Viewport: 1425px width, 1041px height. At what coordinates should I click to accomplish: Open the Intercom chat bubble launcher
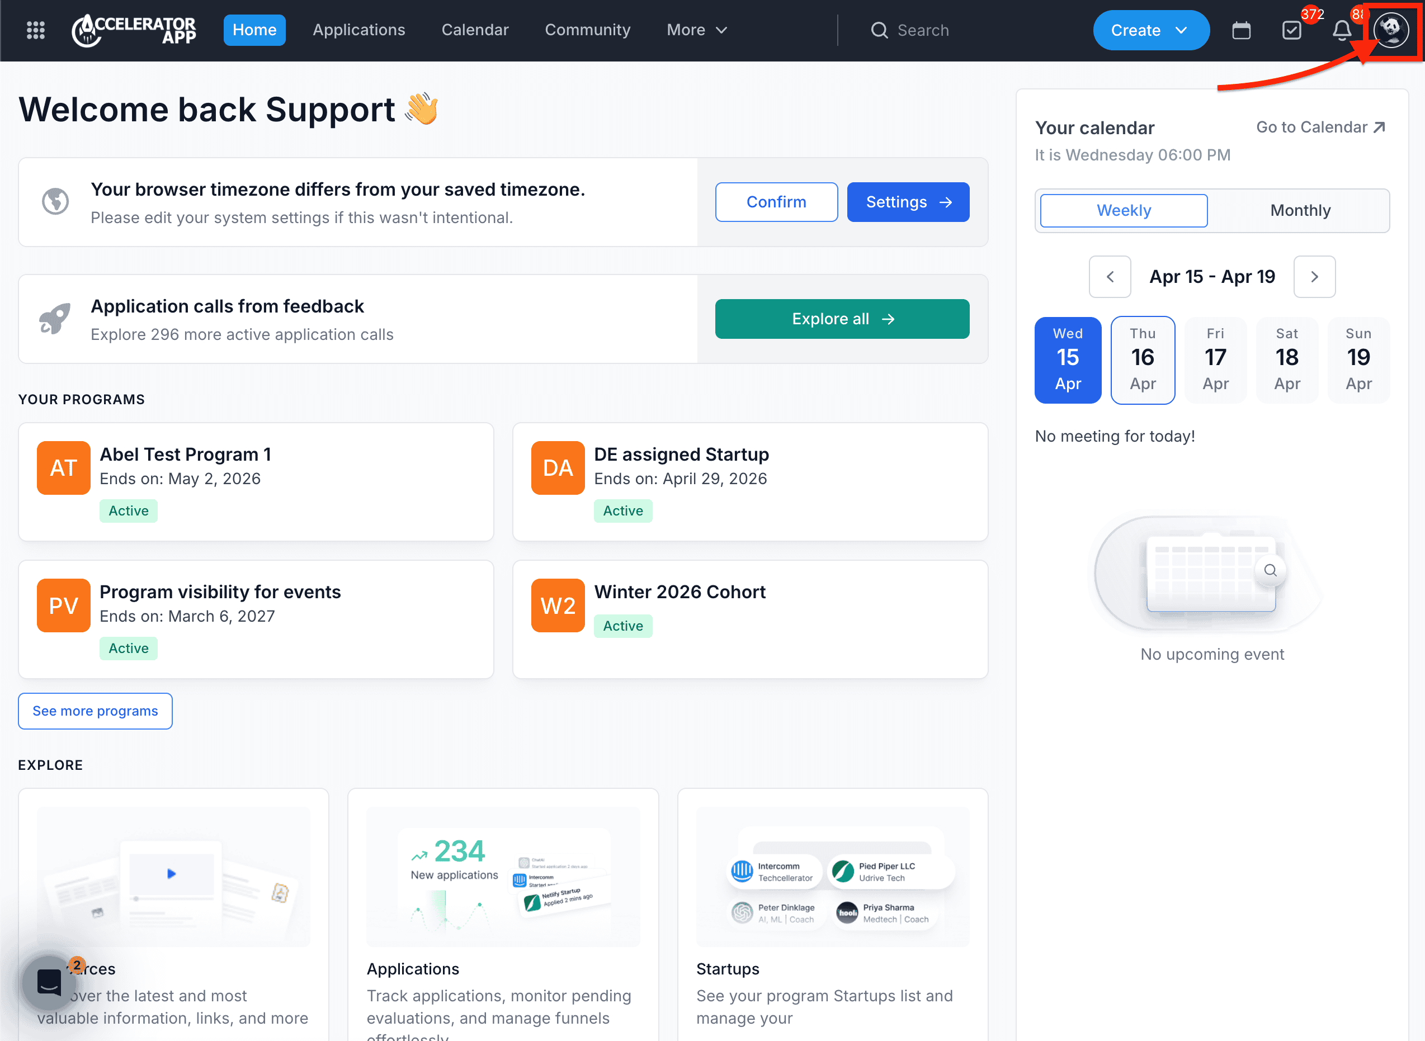coord(49,982)
